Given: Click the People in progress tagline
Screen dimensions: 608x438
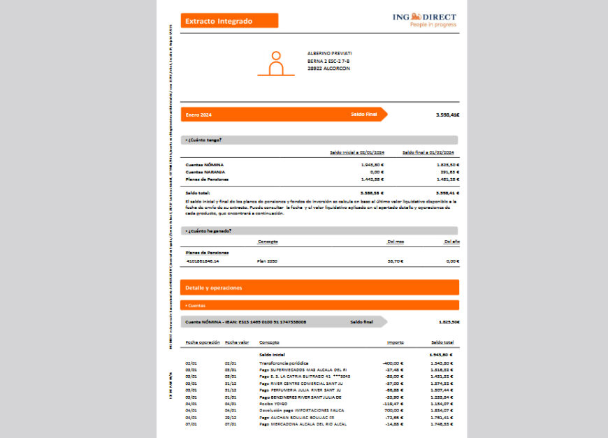Looking at the screenshot, I should click(x=433, y=24).
